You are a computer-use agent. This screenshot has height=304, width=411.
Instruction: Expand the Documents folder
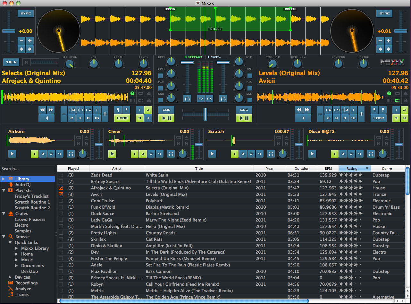point(16,265)
